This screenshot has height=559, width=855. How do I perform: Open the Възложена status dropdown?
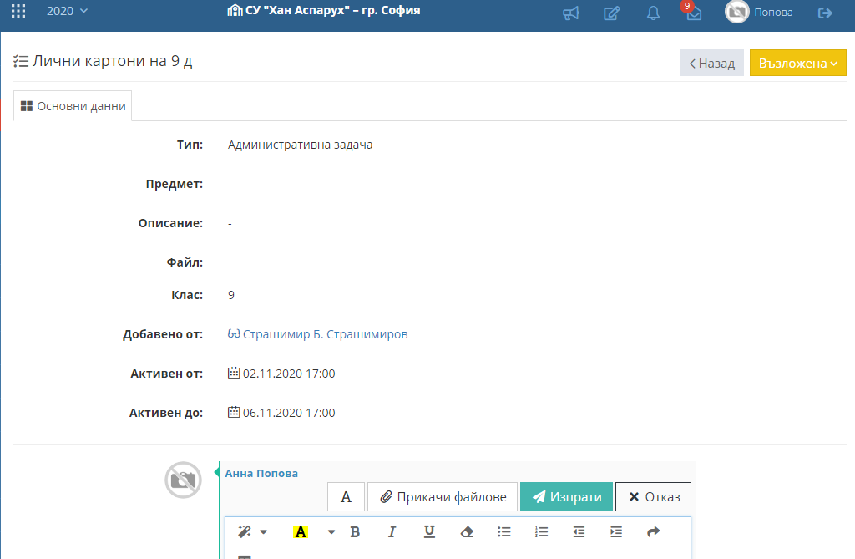(797, 63)
